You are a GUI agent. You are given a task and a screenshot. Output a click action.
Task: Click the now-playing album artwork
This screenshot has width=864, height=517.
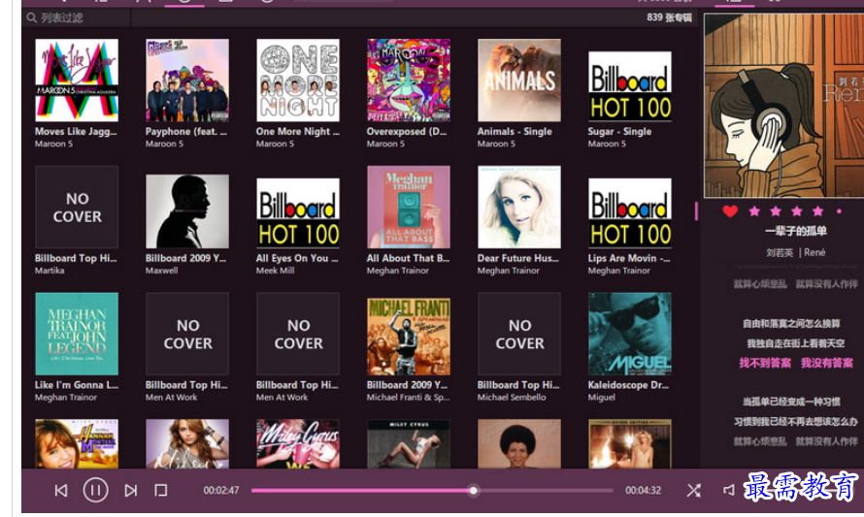783,105
